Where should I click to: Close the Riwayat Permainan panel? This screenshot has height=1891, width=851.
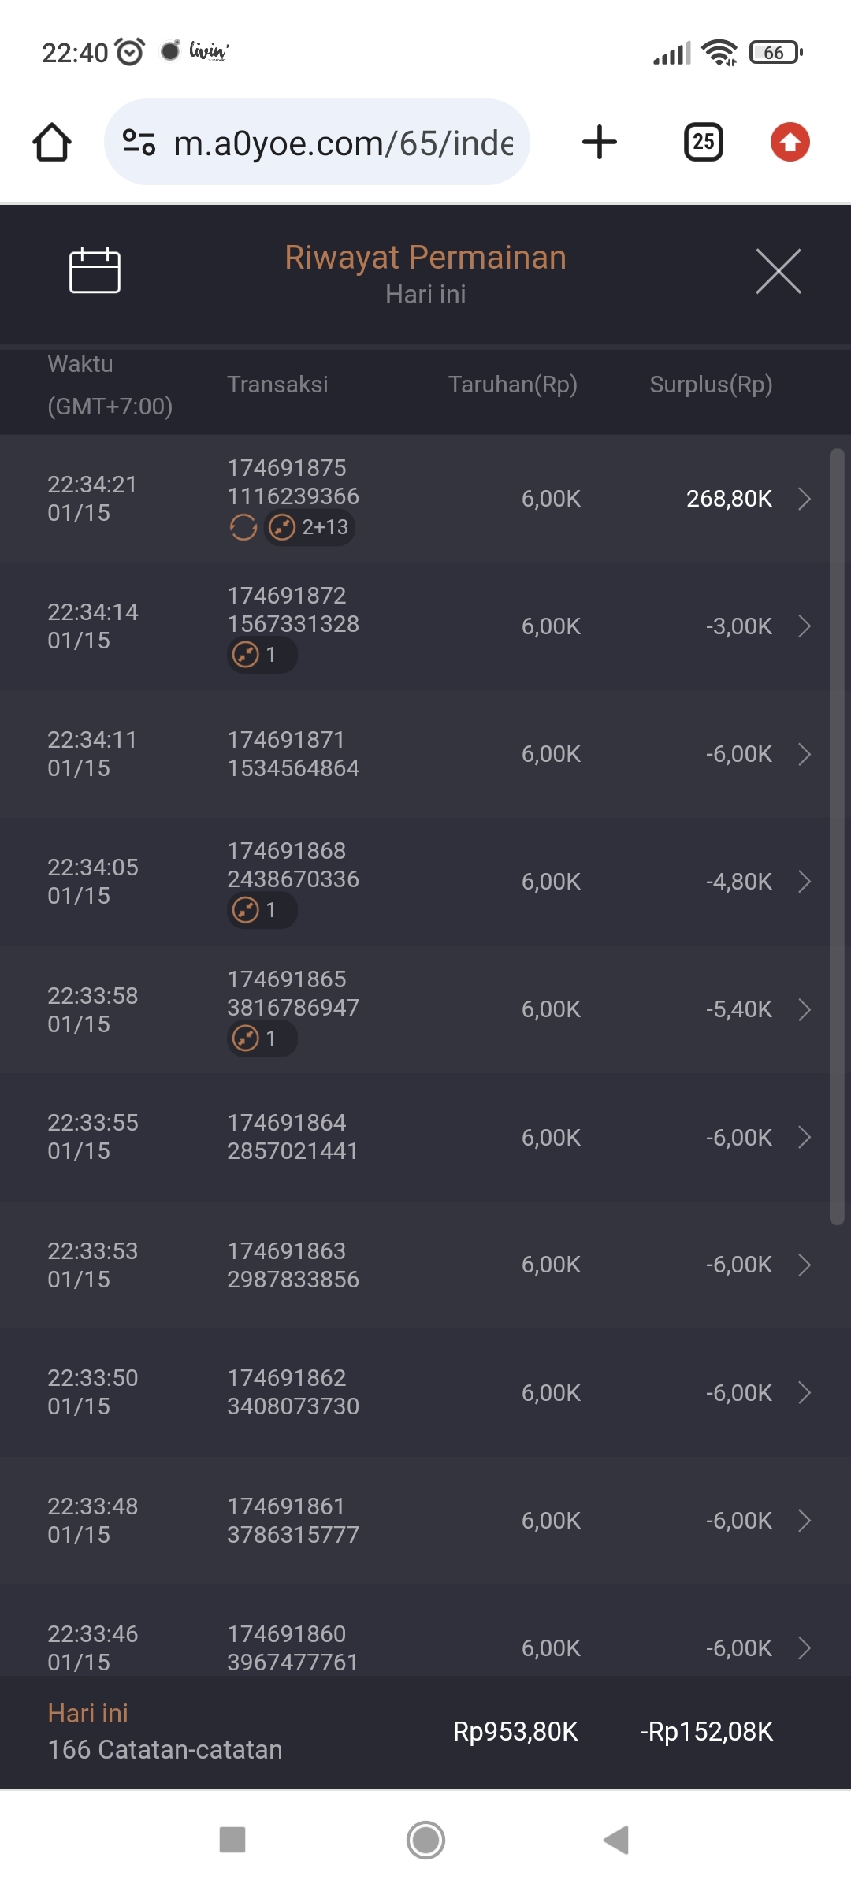(778, 271)
